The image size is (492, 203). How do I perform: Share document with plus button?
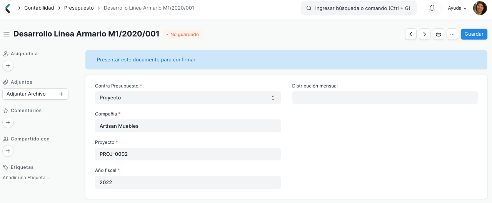8,151
